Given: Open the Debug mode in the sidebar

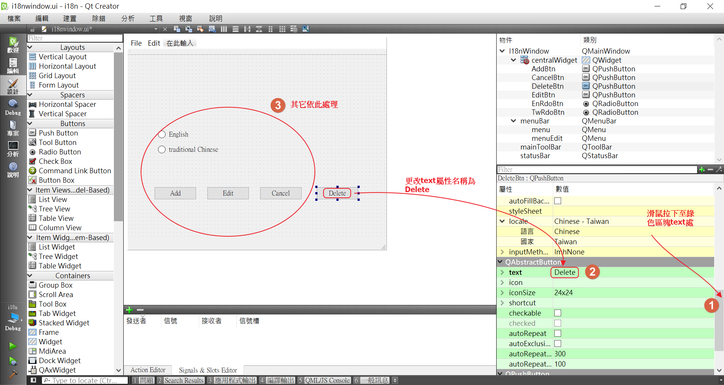Looking at the screenshot, I should (x=13, y=107).
